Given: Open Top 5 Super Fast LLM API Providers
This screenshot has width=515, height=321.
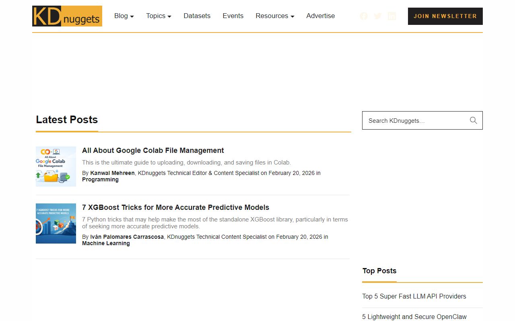Looking at the screenshot, I should click(414, 296).
